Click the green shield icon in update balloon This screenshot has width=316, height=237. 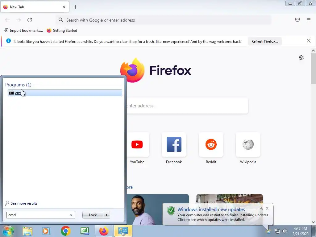point(171,210)
